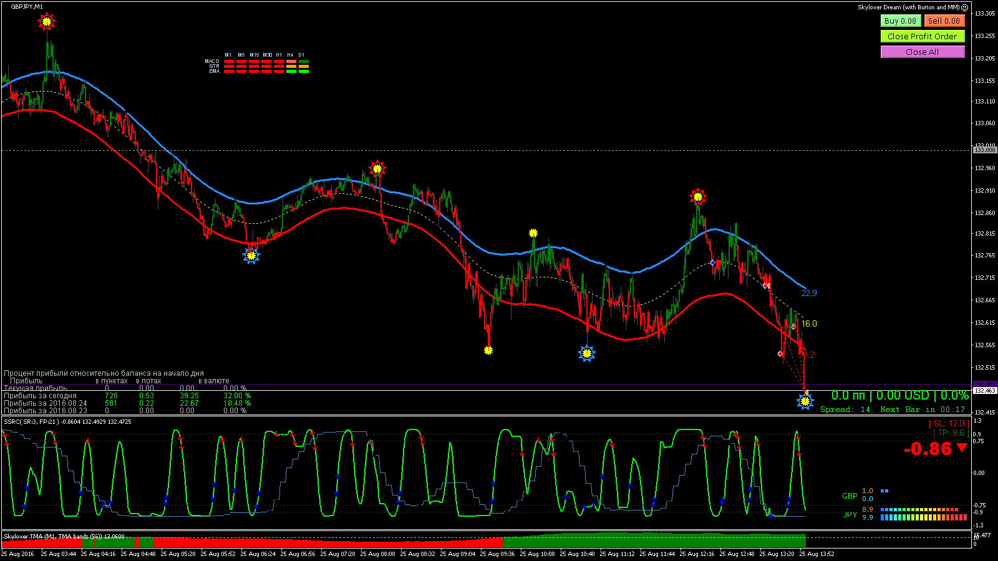Click the 'Прибыль за 2016.08.23' row label
Image resolution: width=998 pixels, height=561 pixels.
point(45,411)
